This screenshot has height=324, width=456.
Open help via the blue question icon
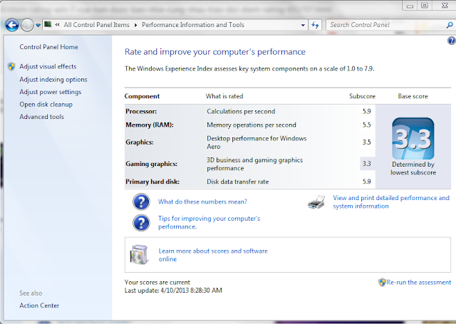pyautogui.click(x=452, y=41)
